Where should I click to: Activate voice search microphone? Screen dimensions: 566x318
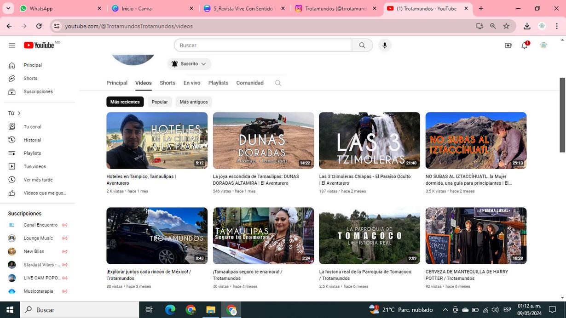tap(385, 45)
